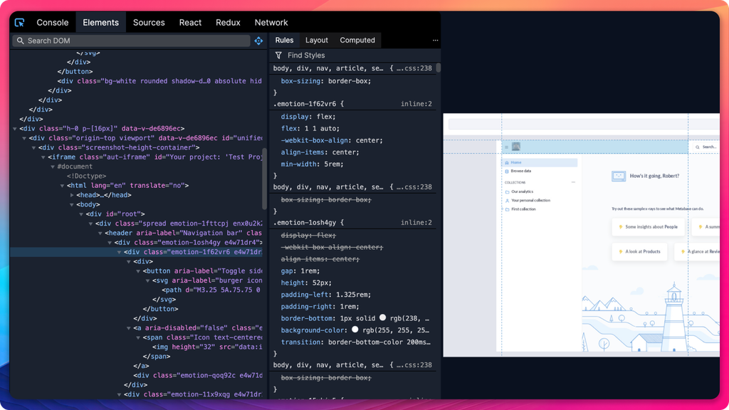Open the Network panel tab
This screenshot has height=410, width=729.
[271, 22]
